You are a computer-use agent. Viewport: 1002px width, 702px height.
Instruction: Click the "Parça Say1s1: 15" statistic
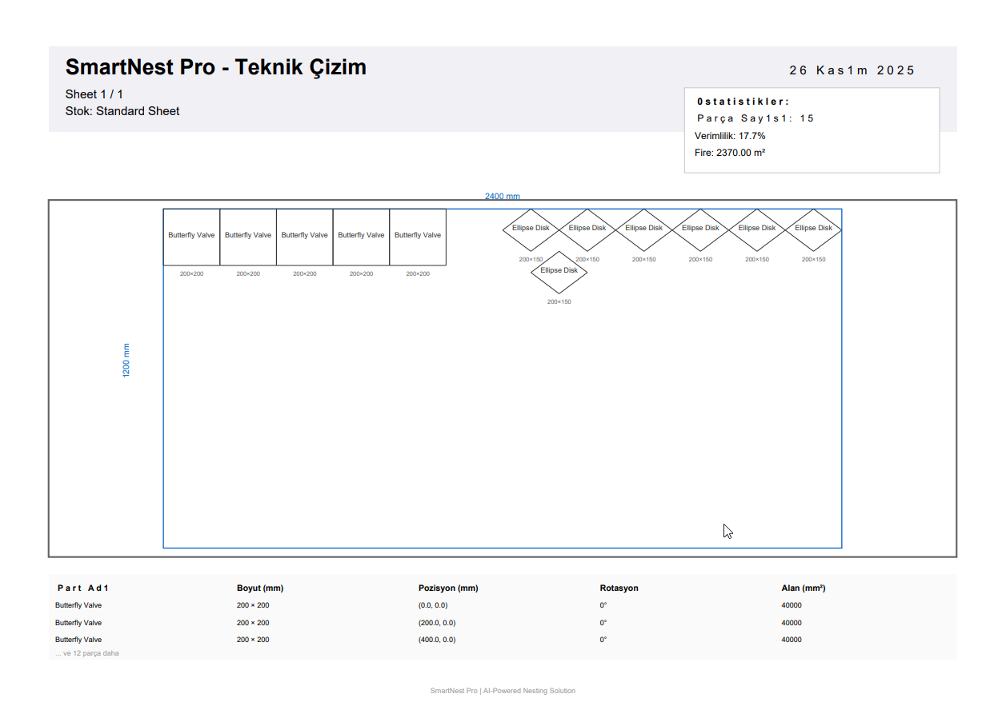pos(756,118)
